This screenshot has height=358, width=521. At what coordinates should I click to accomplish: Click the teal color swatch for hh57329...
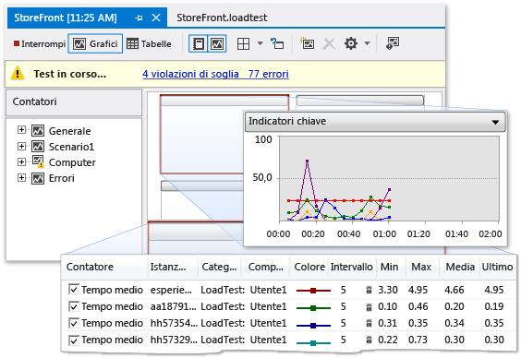[x=313, y=342]
